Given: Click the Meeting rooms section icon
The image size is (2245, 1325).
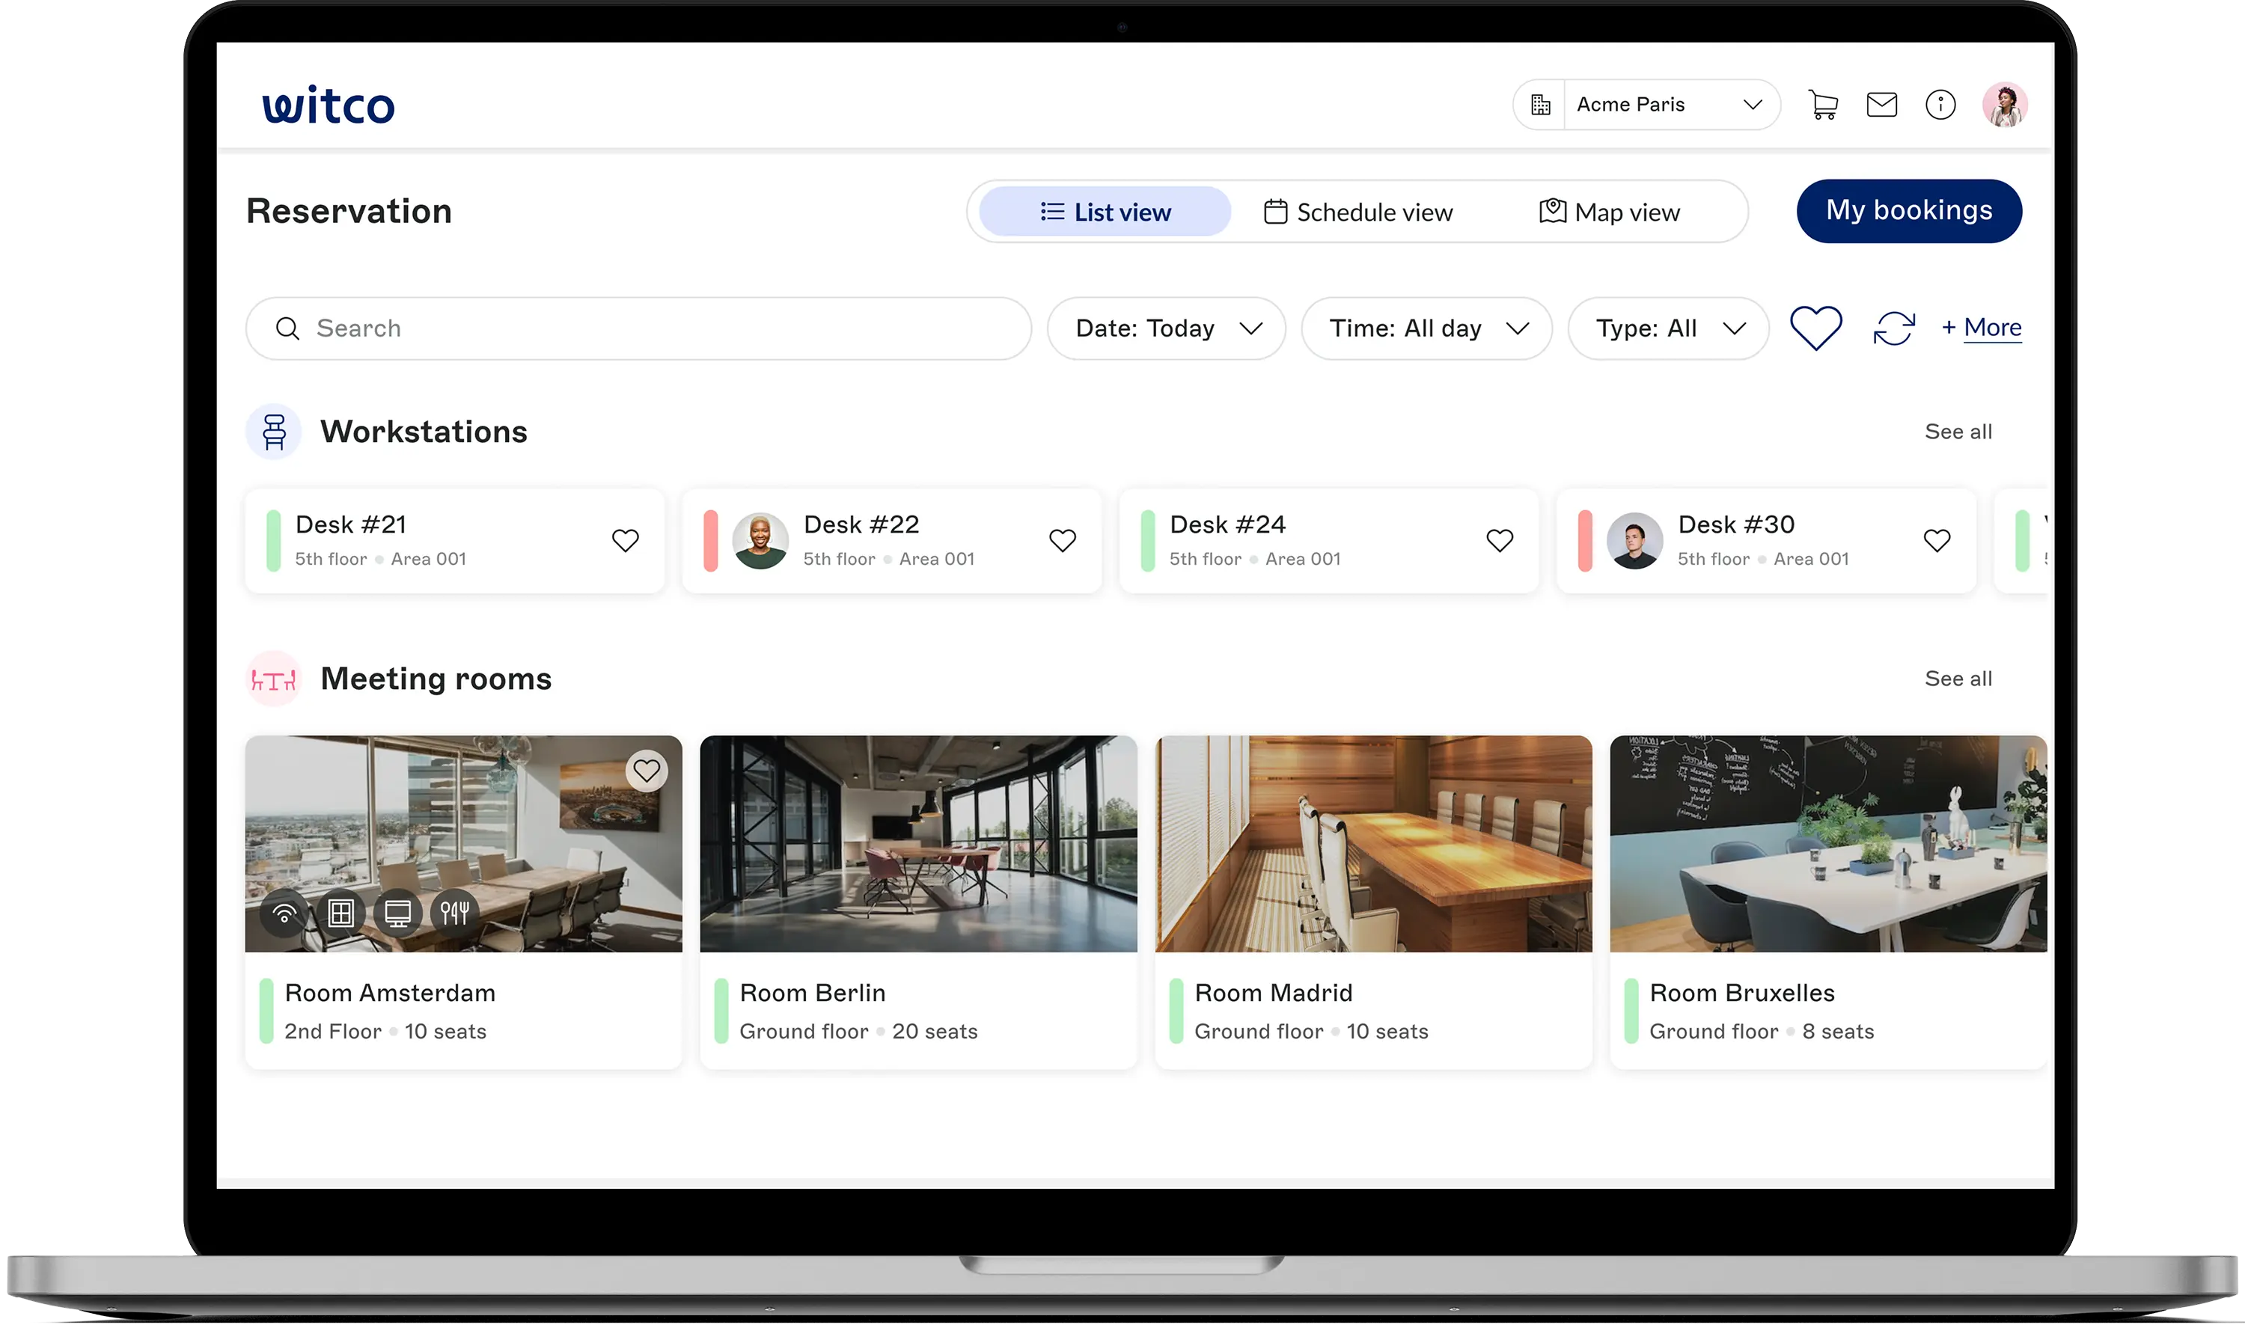Looking at the screenshot, I should [272, 679].
